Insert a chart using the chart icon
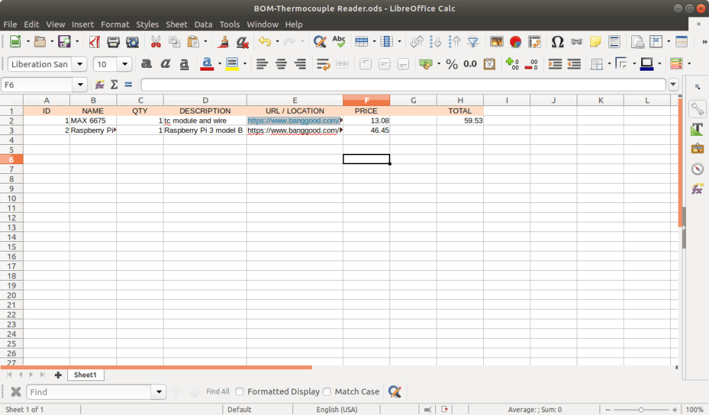Screen dimensions: 709x415 [x=516, y=42]
